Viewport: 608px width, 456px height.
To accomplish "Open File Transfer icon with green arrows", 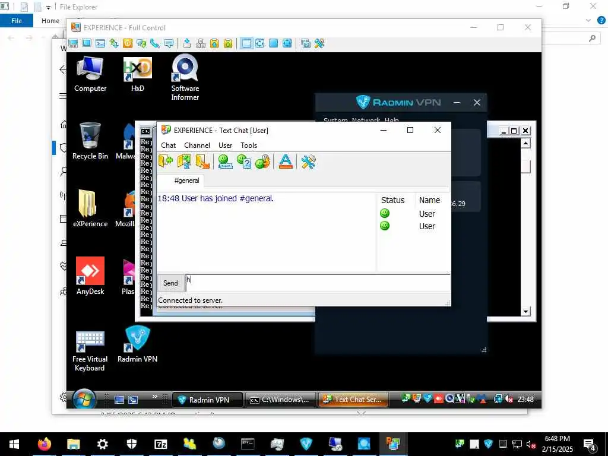I will tap(114, 43).
